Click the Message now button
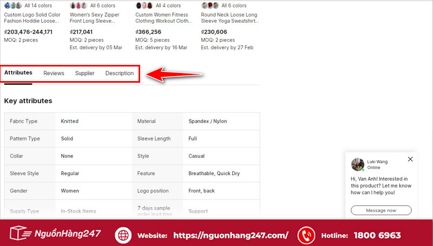 pyautogui.click(x=381, y=210)
